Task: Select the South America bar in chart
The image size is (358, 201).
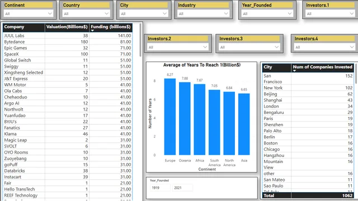Action: pos(214,122)
